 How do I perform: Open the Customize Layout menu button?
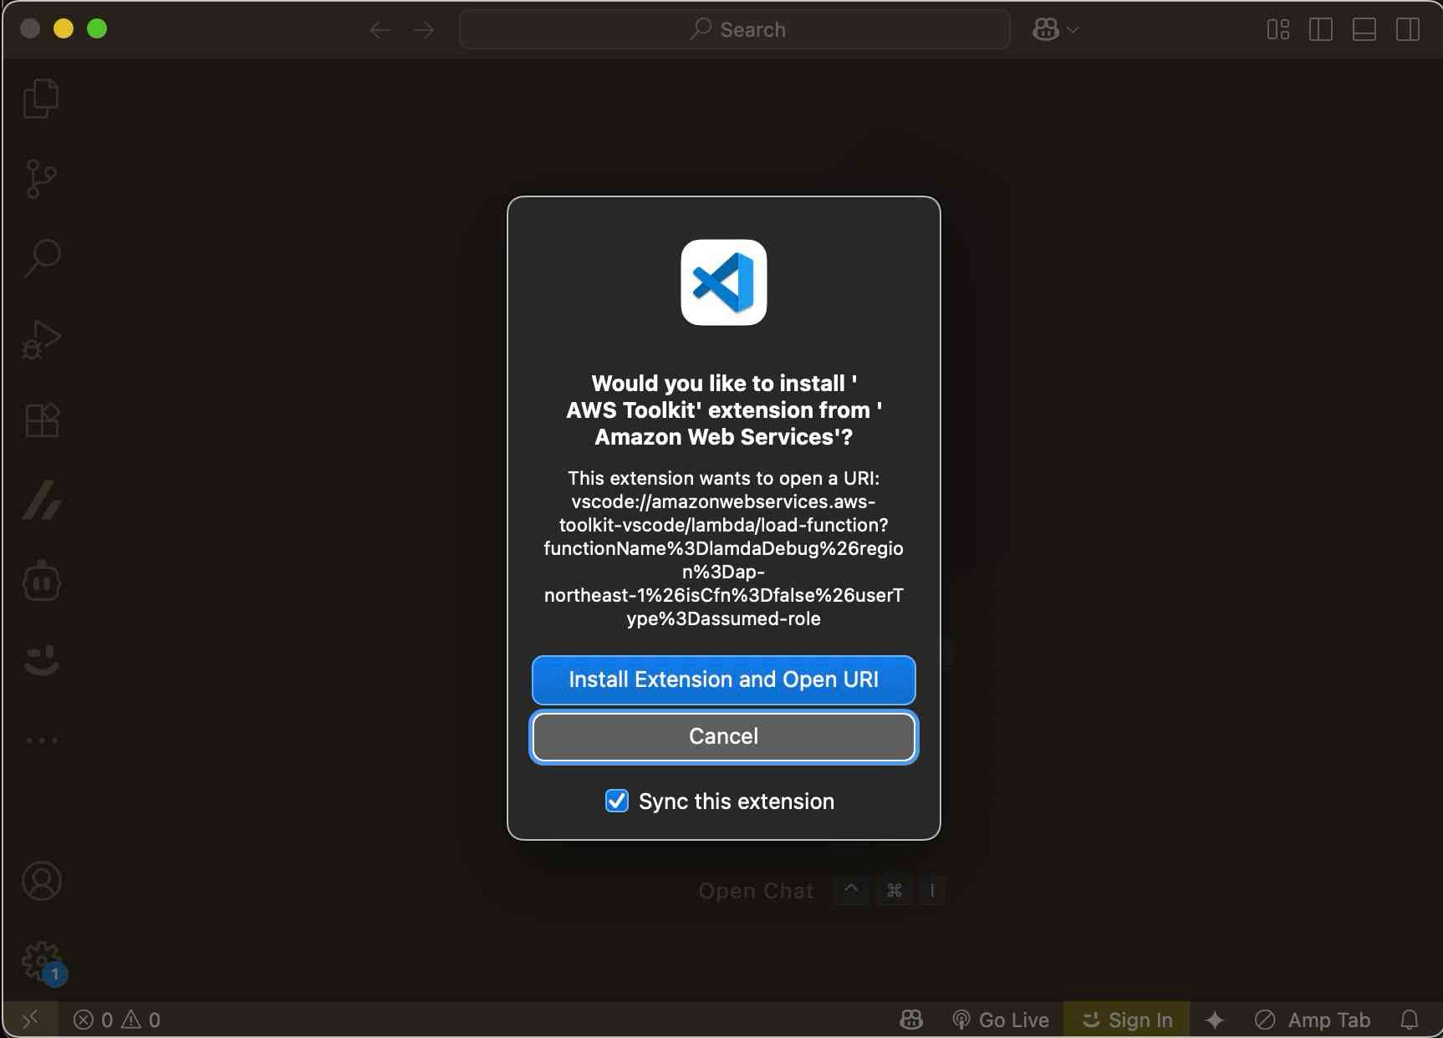click(x=1277, y=30)
